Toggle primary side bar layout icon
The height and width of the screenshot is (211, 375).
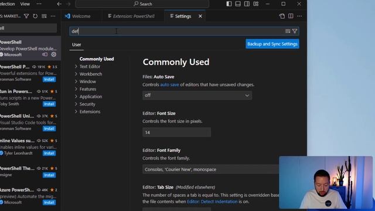(229, 4)
